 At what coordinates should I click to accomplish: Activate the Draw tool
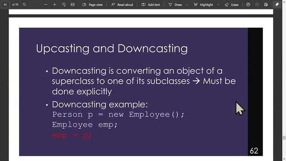(175, 4)
